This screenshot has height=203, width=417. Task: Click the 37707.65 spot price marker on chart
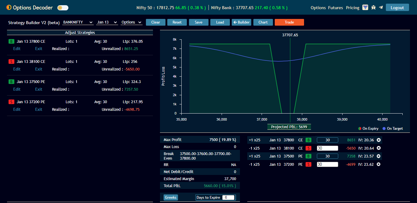pos(290,35)
